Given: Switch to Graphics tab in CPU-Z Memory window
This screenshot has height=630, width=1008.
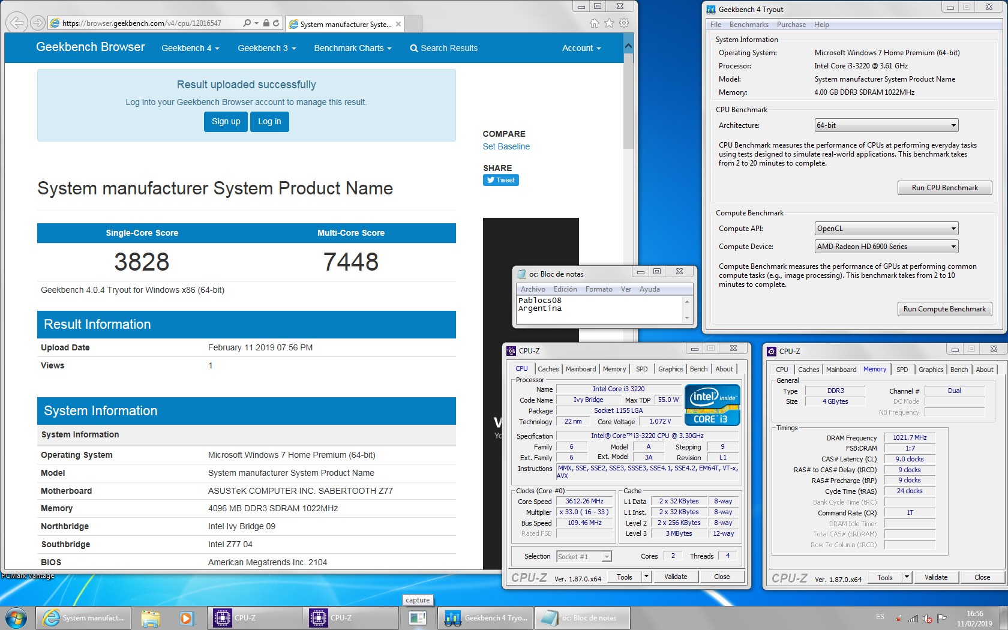Looking at the screenshot, I should 931,370.
